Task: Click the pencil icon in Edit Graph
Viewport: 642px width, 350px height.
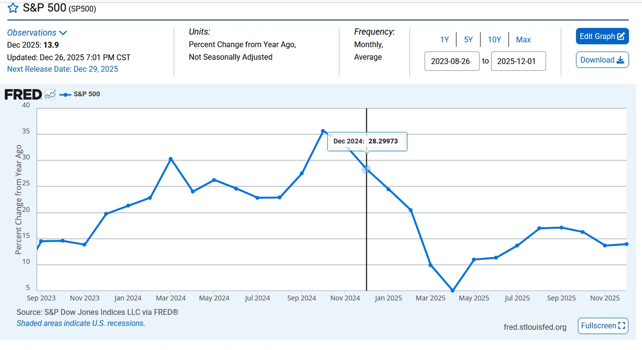Action: (621, 36)
